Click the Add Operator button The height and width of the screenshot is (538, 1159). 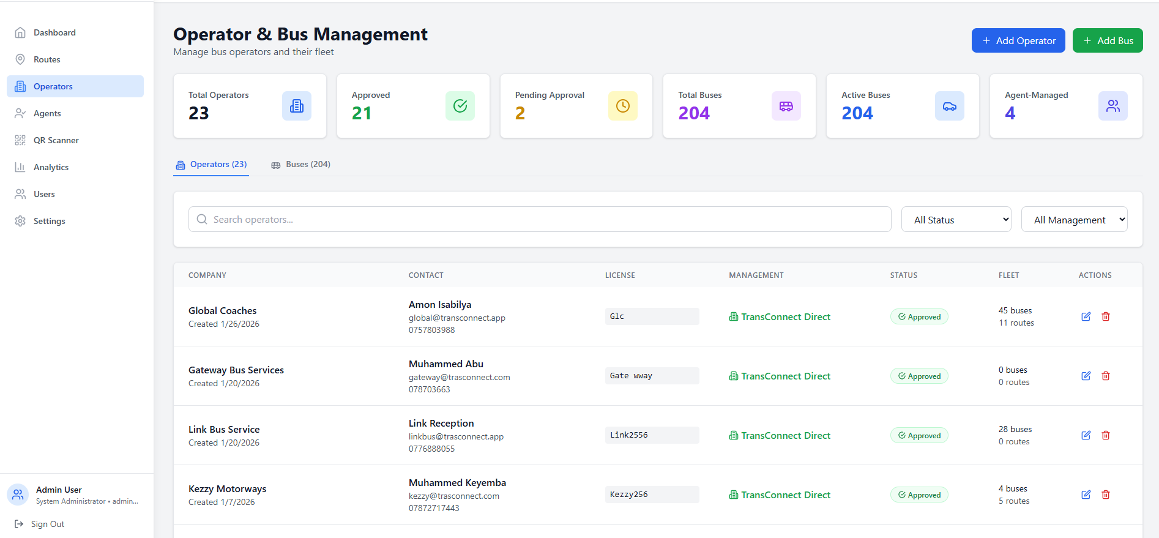[1018, 40]
